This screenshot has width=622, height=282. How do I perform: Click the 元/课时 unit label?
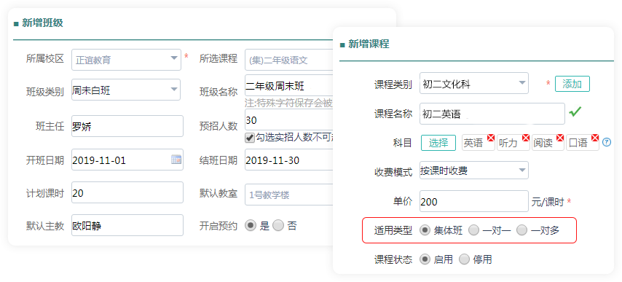(x=548, y=203)
